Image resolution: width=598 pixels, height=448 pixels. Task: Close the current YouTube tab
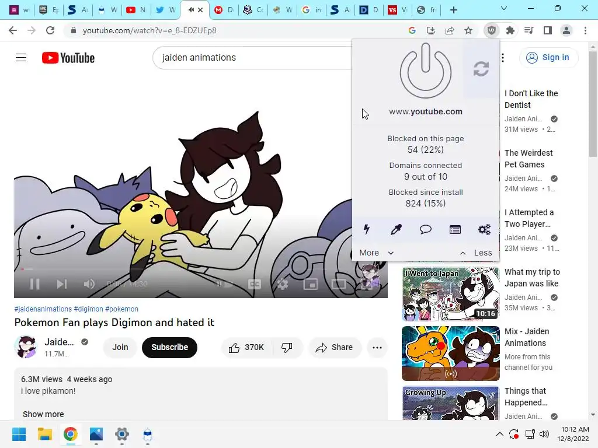(x=201, y=10)
